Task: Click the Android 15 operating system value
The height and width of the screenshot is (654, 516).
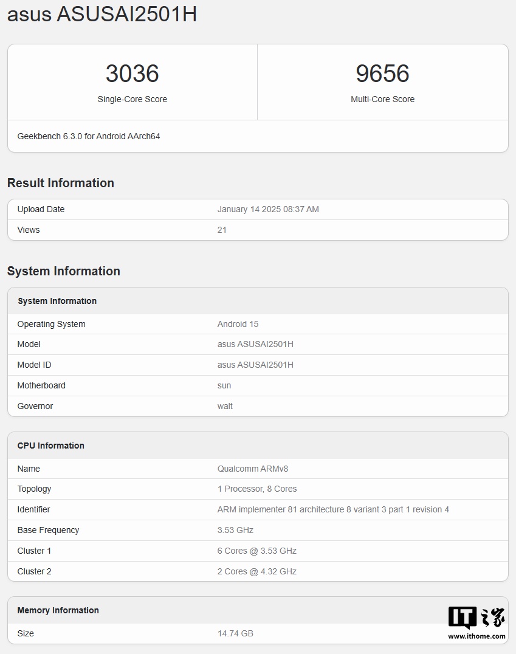Action: click(x=238, y=324)
